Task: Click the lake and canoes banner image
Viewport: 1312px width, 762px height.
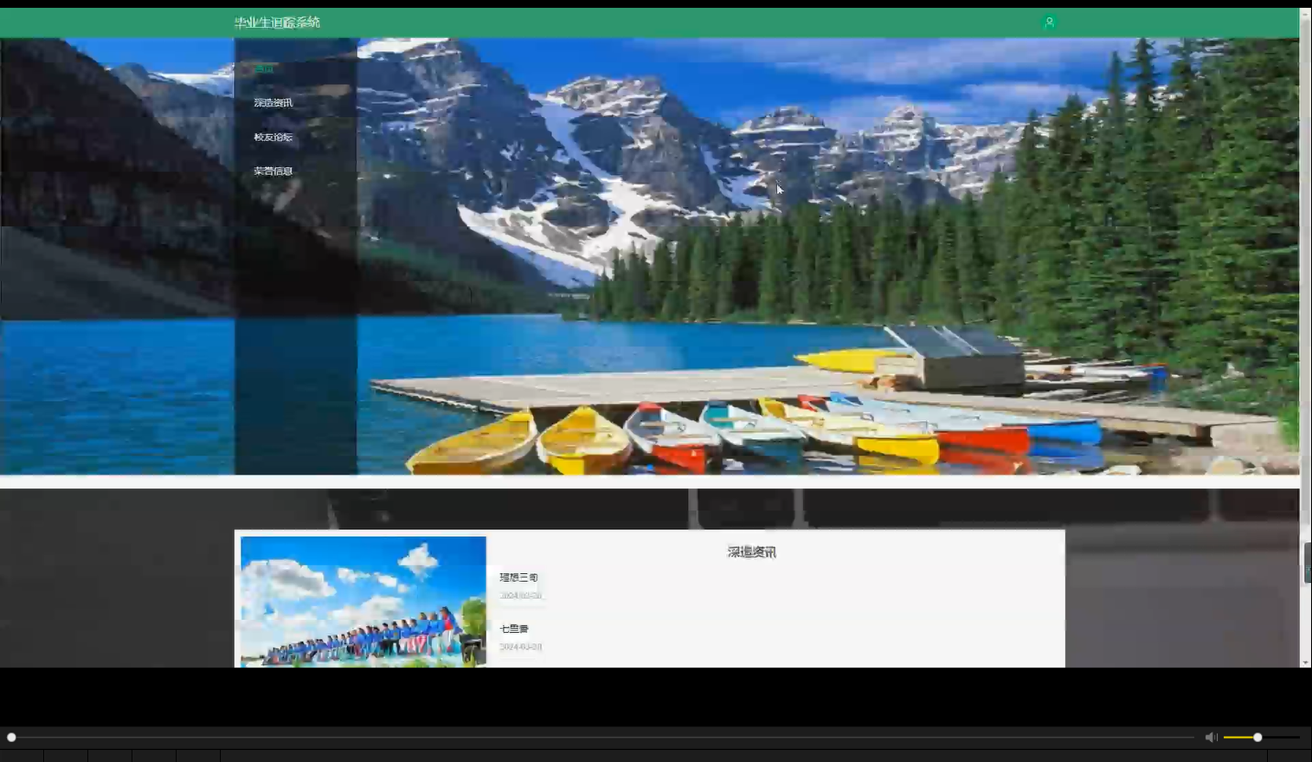Action: point(649,256)
